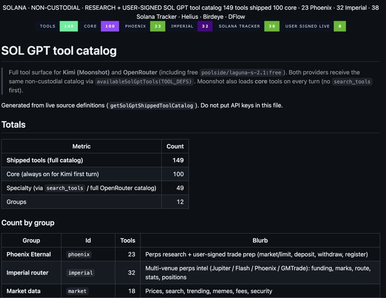Viewport: 386px width, 298px height.
Task: Select the Core (always on for Kimi first turn) cell
Action: (x=82, y=174)
